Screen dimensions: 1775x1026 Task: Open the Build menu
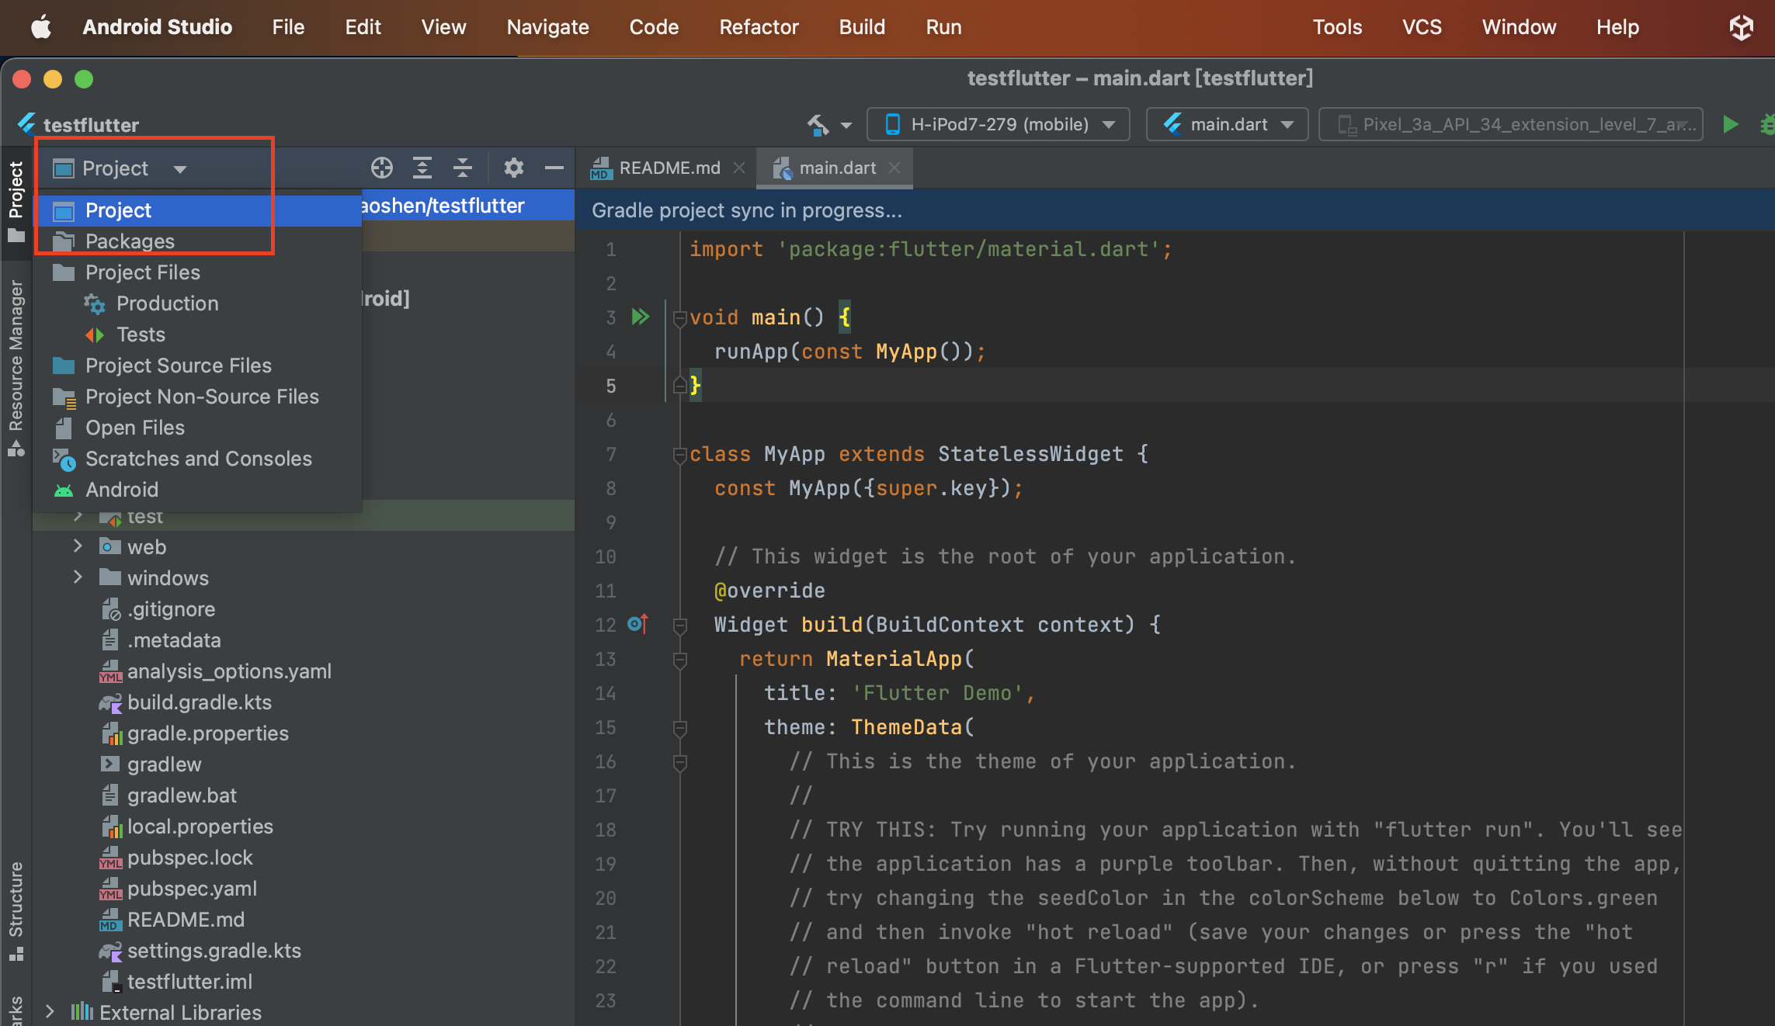pos(862,27)
